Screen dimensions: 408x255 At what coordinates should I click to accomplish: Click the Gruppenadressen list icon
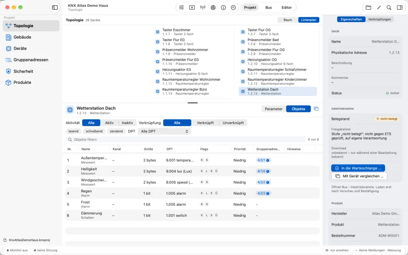click(x=8, y=60)
